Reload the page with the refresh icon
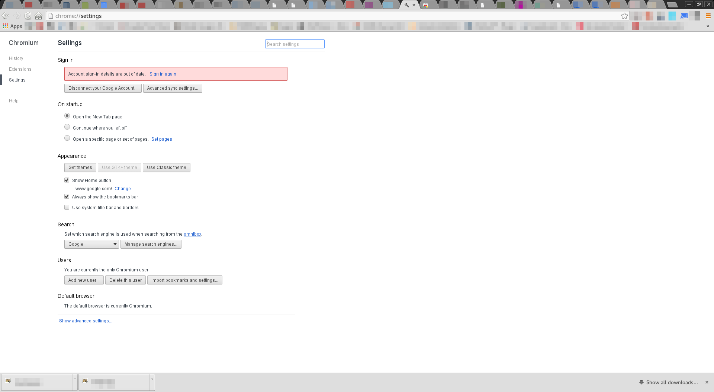This screenshot has height=392, width=714. (28, 16)
